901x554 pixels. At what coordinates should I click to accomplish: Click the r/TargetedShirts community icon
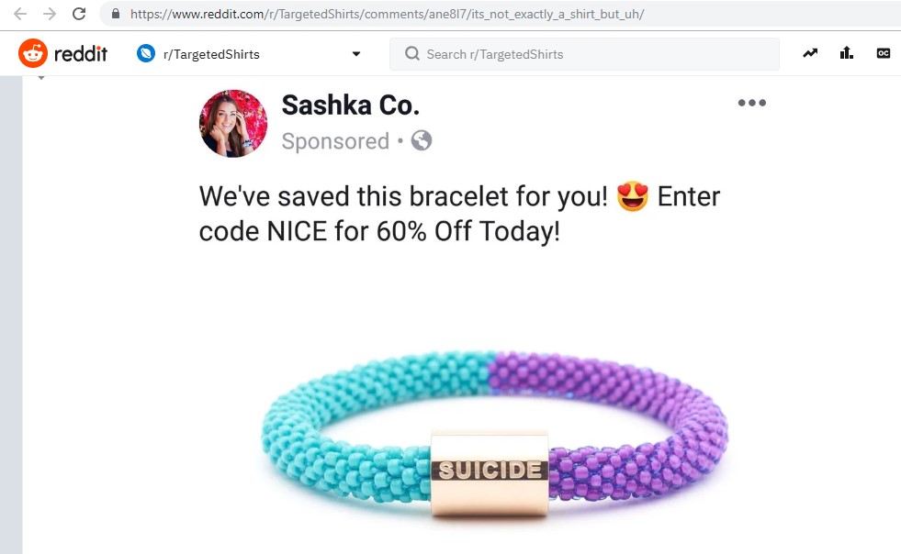pyautogui.click(x=146, y=53)
